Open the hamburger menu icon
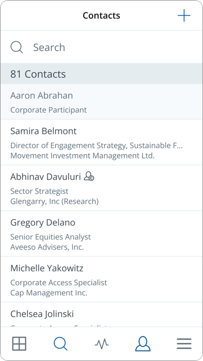The height and width of the screenshot is (361, 203). coord(184,344)
